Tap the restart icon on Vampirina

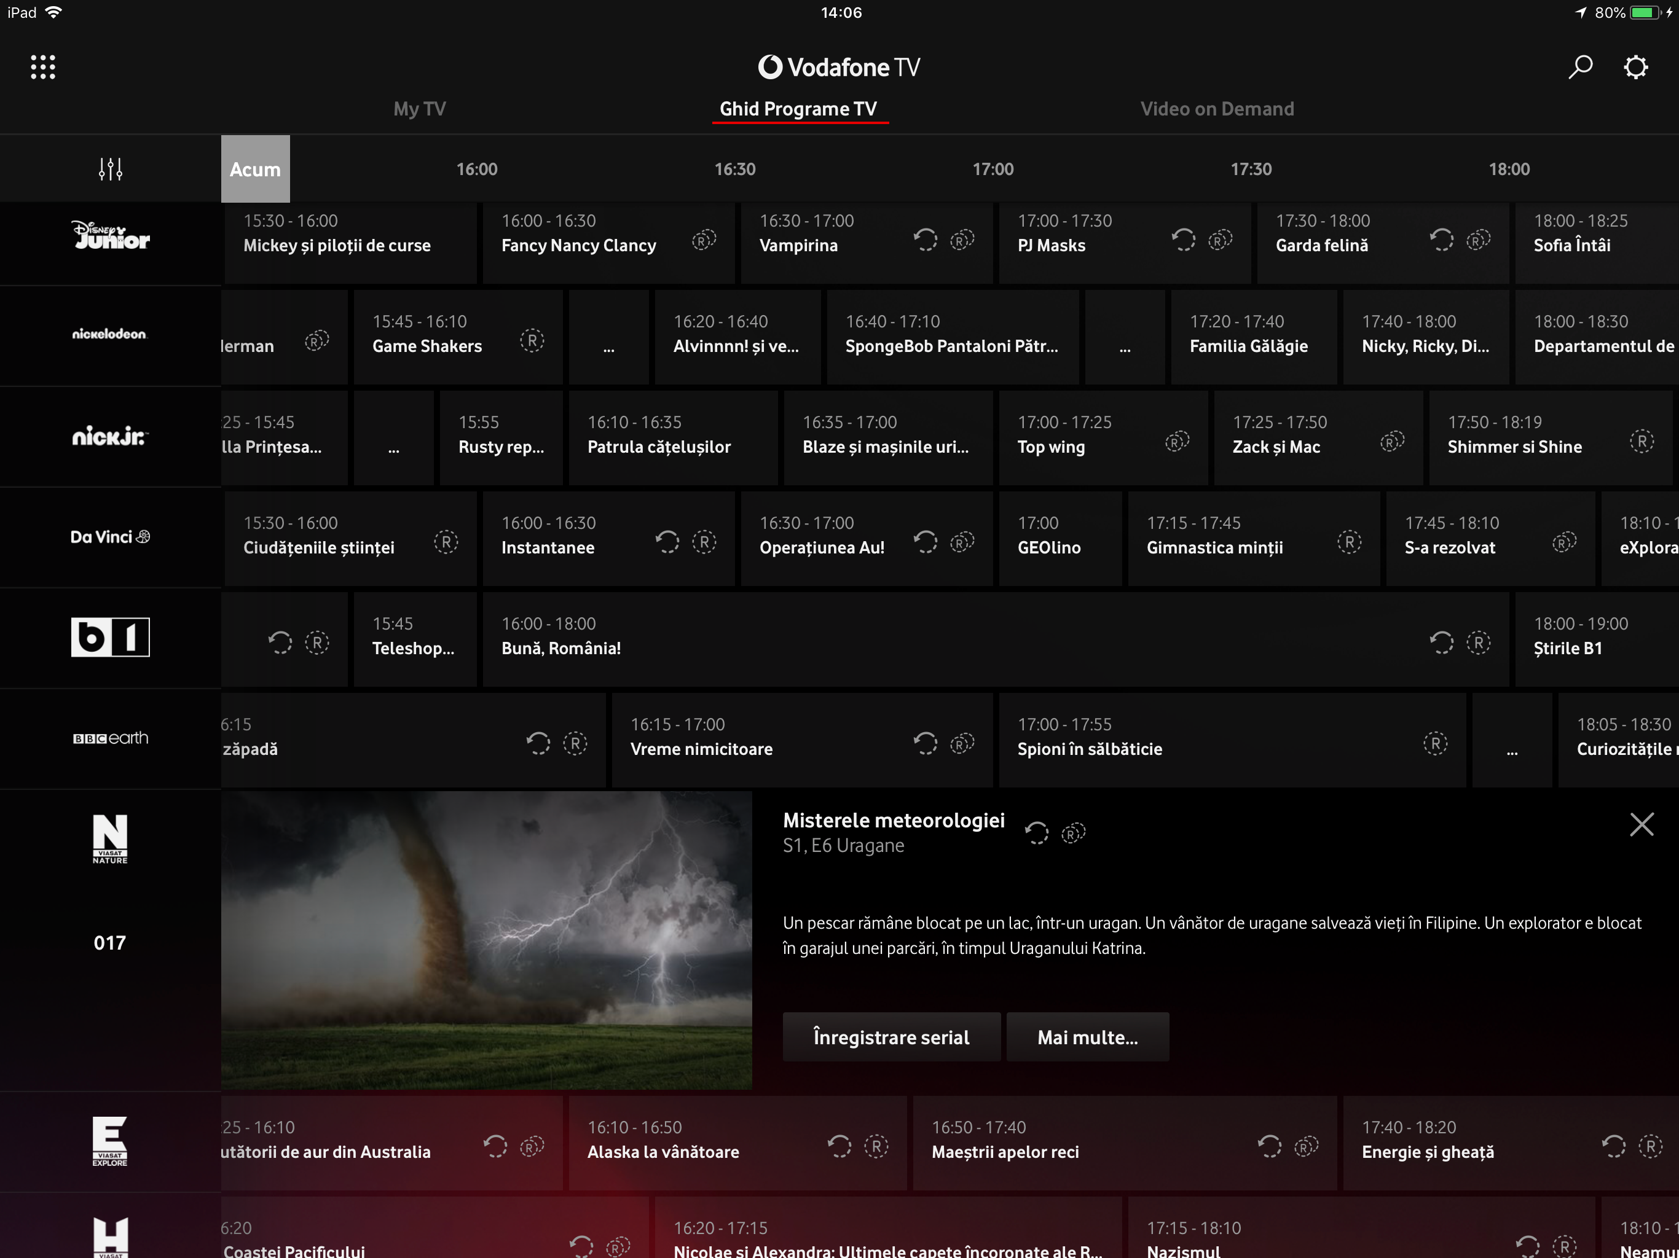click(926, 241)
